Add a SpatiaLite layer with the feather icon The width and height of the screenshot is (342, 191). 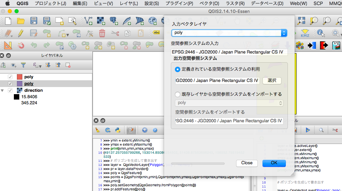pyautogui.click(x=127, y=21)
